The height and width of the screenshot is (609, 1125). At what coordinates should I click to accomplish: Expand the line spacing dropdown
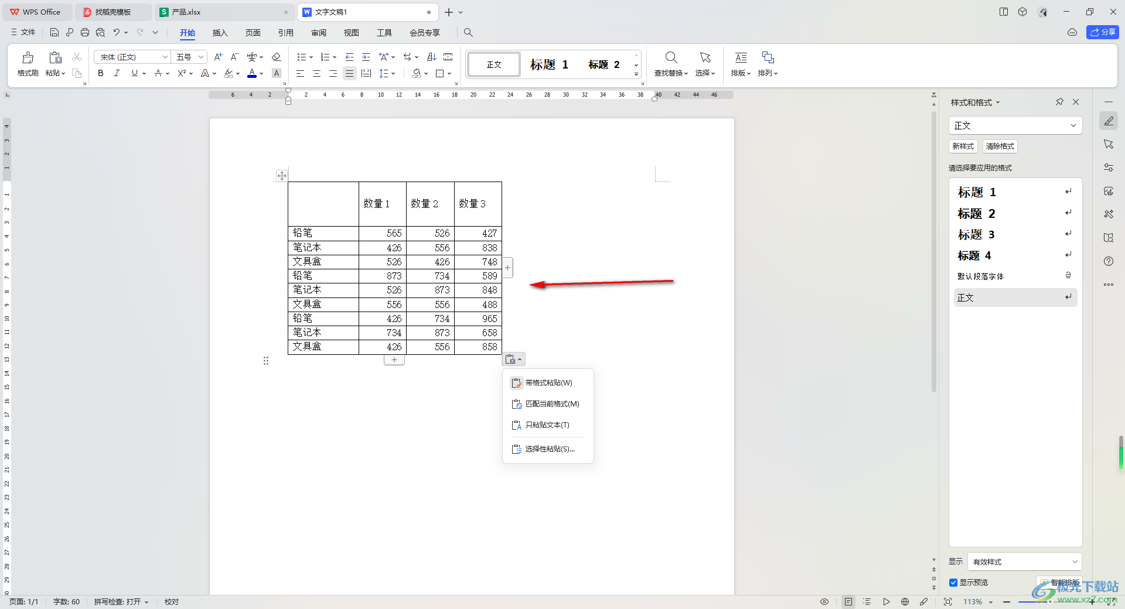(x=393, y=74)
